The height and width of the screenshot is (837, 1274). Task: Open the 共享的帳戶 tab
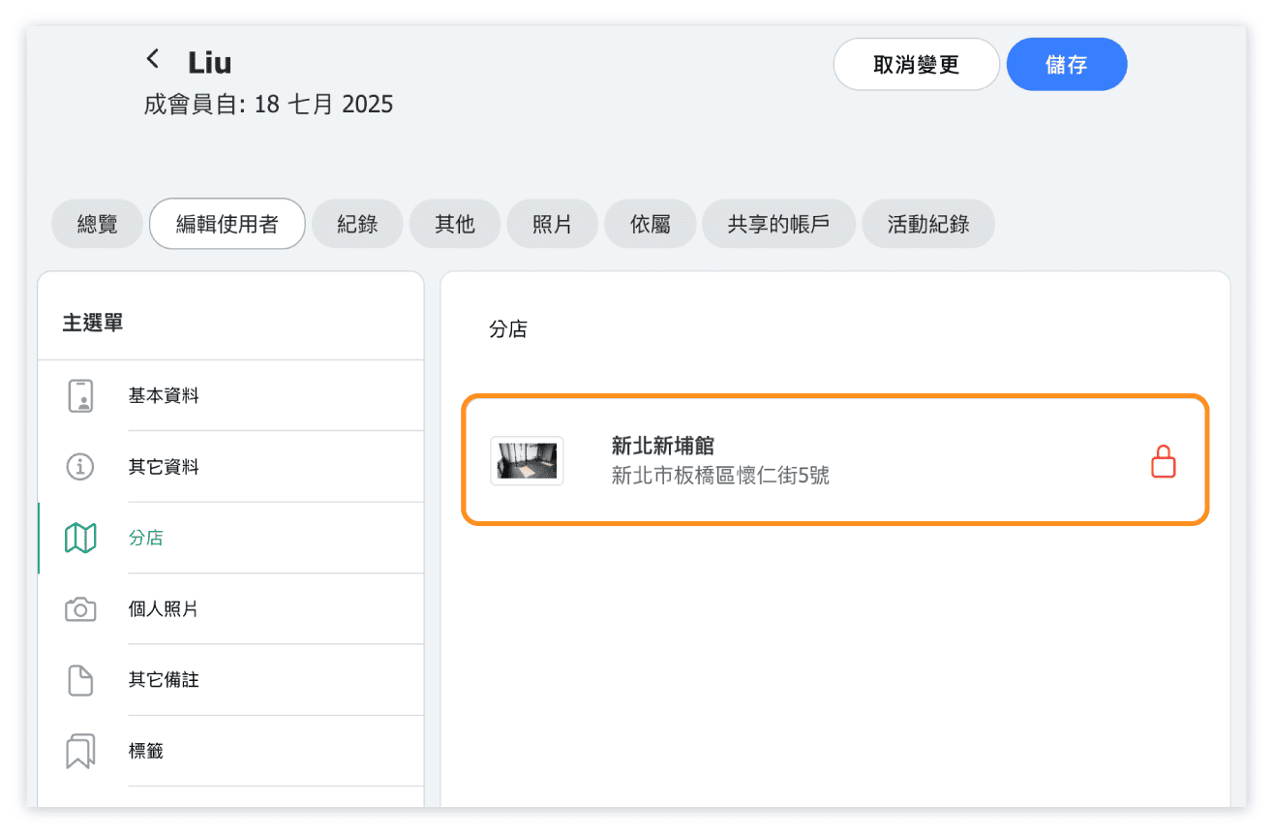click(778, 225)
